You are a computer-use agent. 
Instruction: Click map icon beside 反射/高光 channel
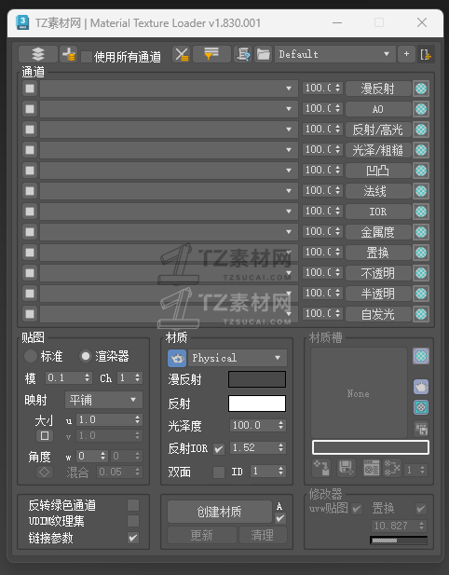click(x=421, y=130)
